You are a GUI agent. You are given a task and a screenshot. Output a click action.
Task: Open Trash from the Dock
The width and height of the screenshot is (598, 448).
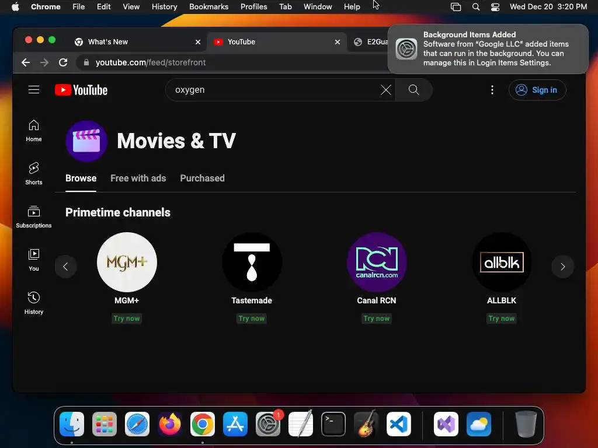click(526, 424)
